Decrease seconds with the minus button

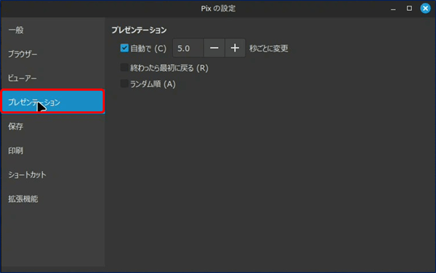(214, 48)
